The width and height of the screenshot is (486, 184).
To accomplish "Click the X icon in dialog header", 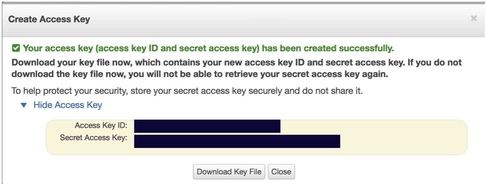I will click(x=473, y=19).
